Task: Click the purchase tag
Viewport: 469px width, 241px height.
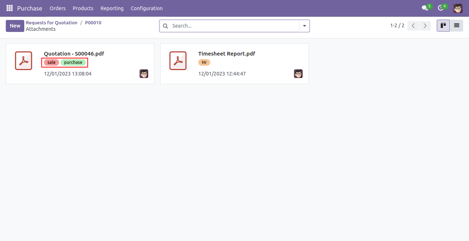Action: point(73,62)
